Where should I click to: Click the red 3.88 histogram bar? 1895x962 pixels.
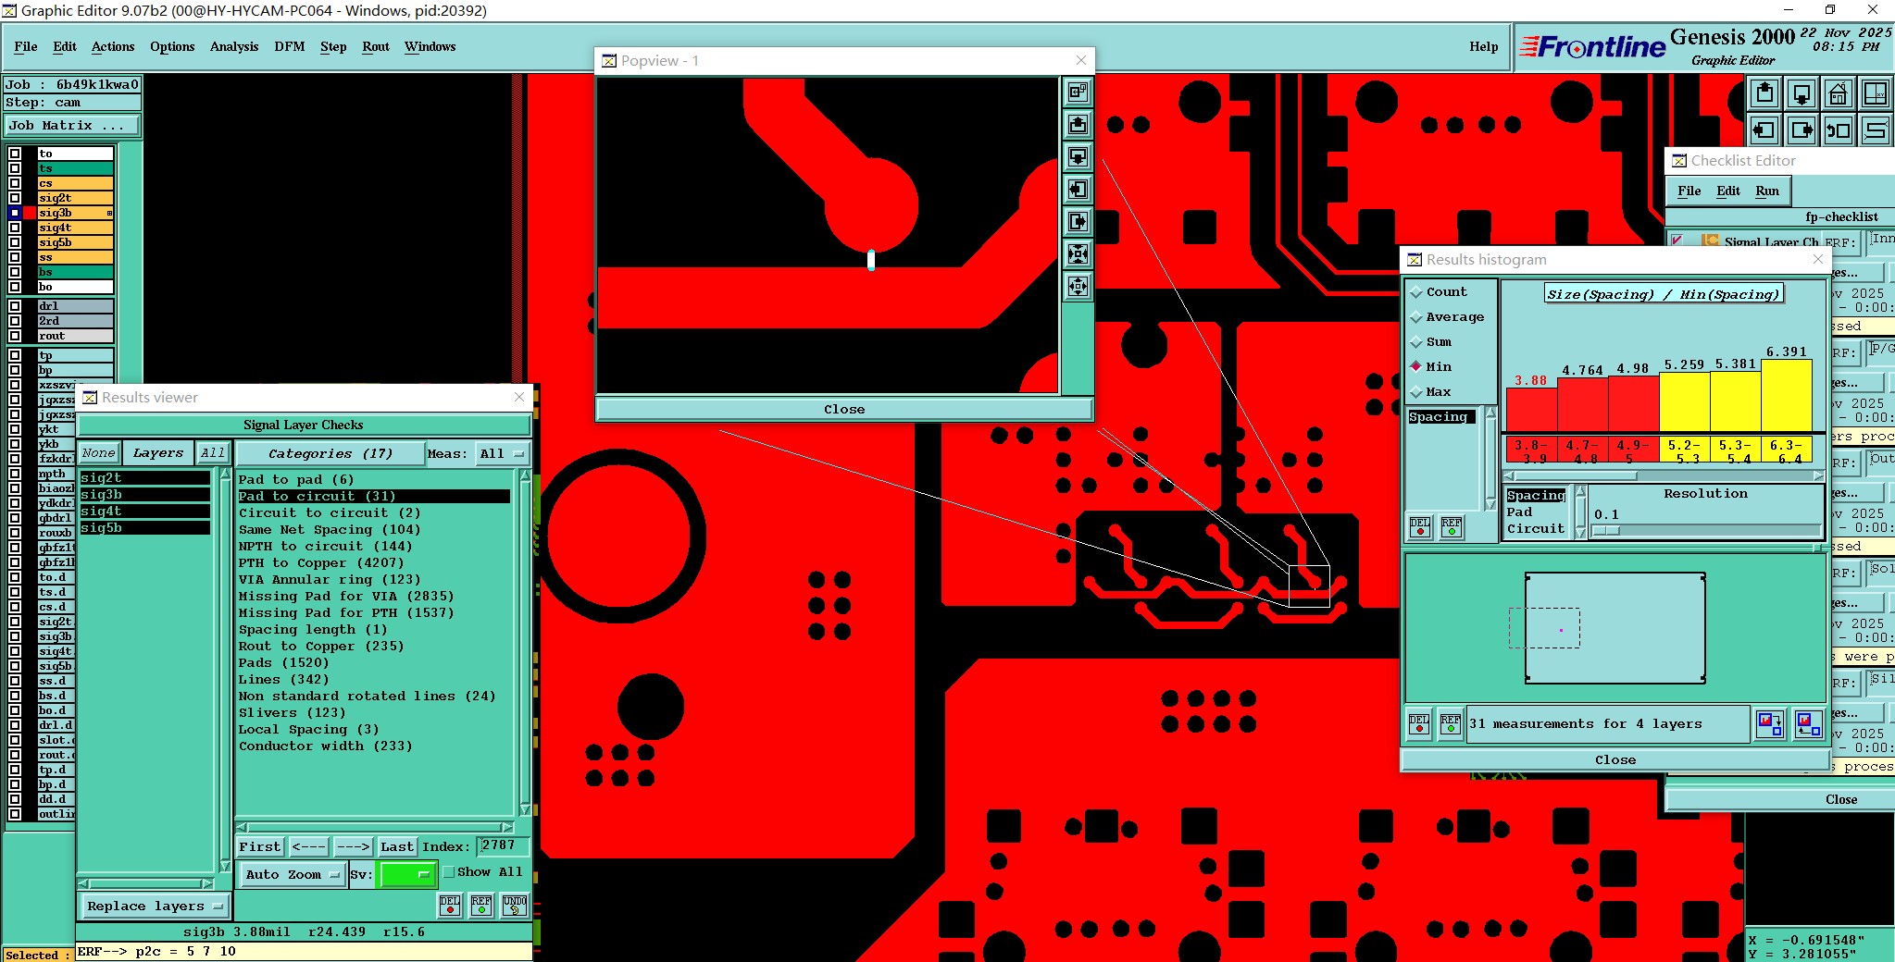[1531, 410]
